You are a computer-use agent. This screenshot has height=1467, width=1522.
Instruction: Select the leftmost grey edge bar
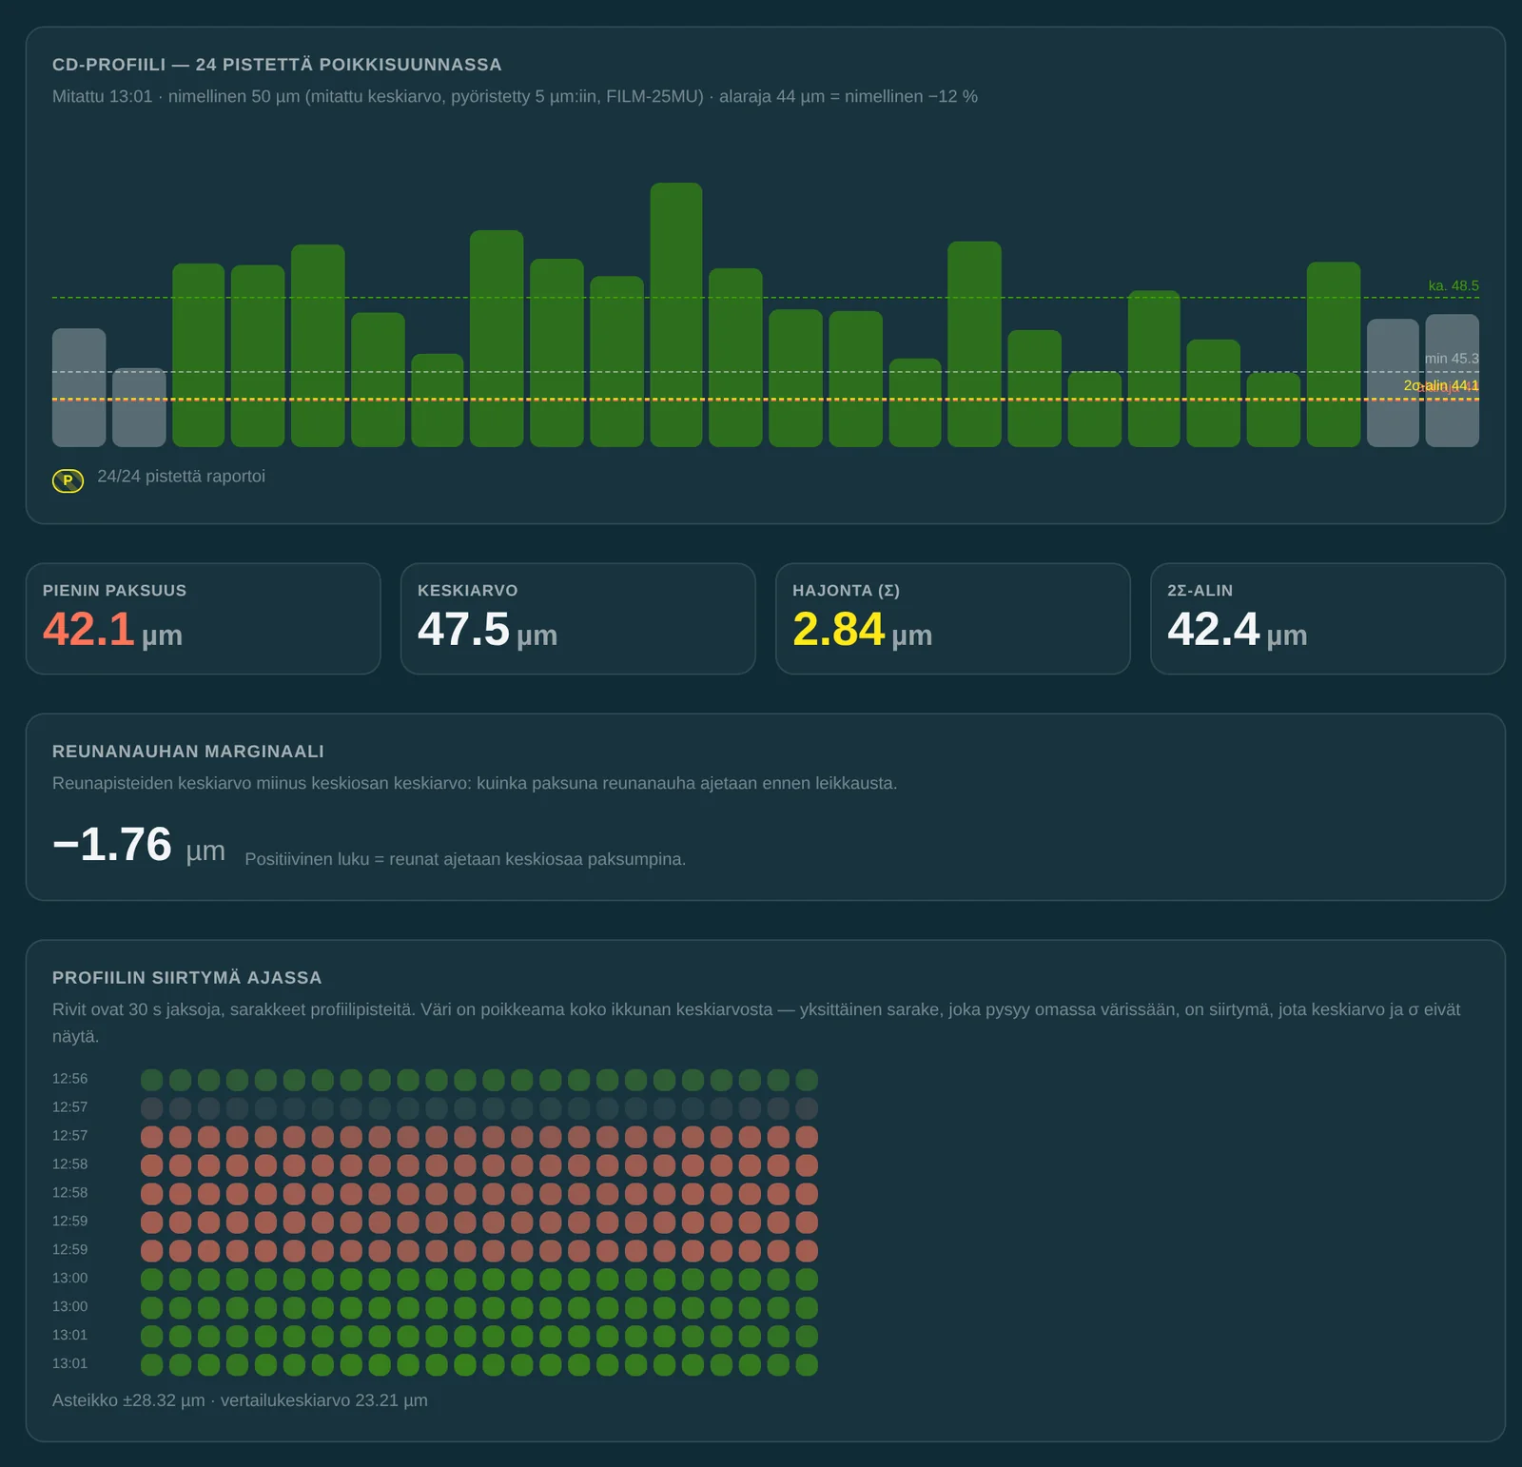click(x=79, y=387)
